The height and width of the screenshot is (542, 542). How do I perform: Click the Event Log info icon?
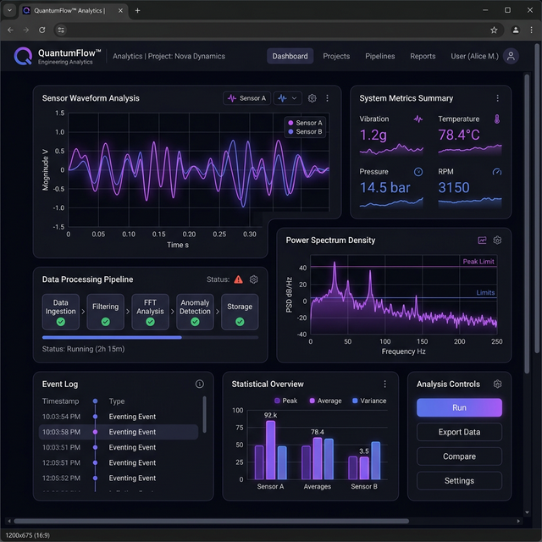coord(200,384)
